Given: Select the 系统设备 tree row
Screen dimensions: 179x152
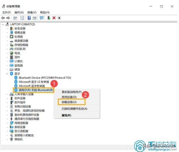Looking at the screenshot, I should tap(20, 127).
